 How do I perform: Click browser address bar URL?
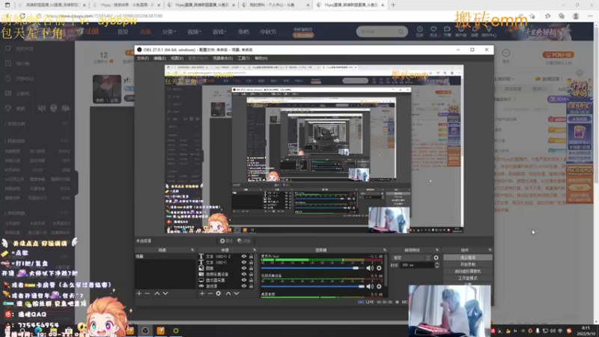tap(105, 16)
